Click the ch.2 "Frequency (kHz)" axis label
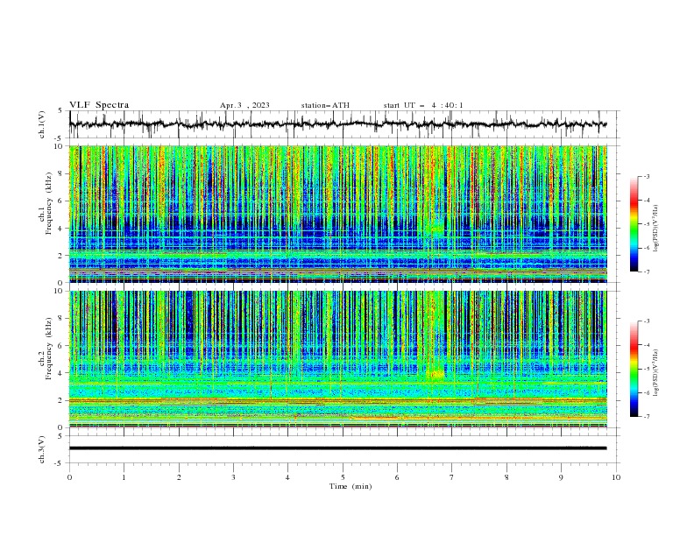The height and width of the screenshot is (536, 694). (49, 348)
